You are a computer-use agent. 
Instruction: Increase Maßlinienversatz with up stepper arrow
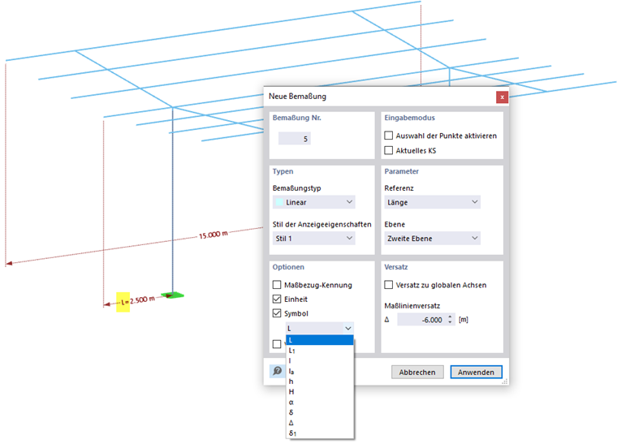[450, 317]
